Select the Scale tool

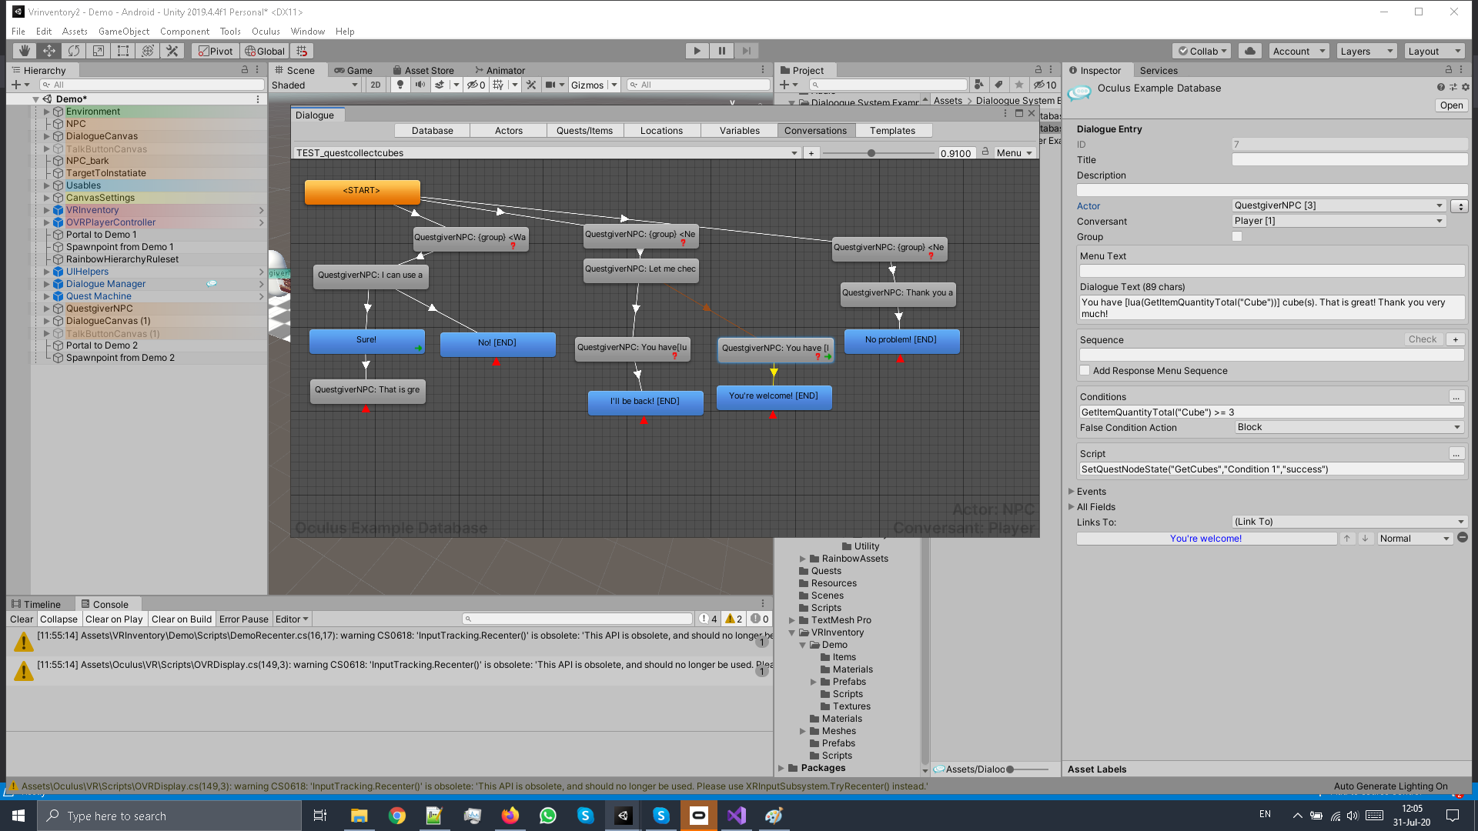point(99,51)
